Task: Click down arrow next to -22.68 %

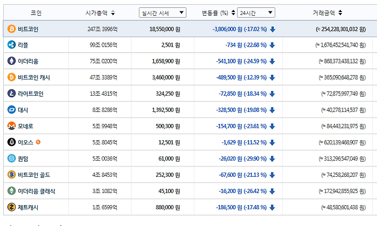Action: click(272, 45)
